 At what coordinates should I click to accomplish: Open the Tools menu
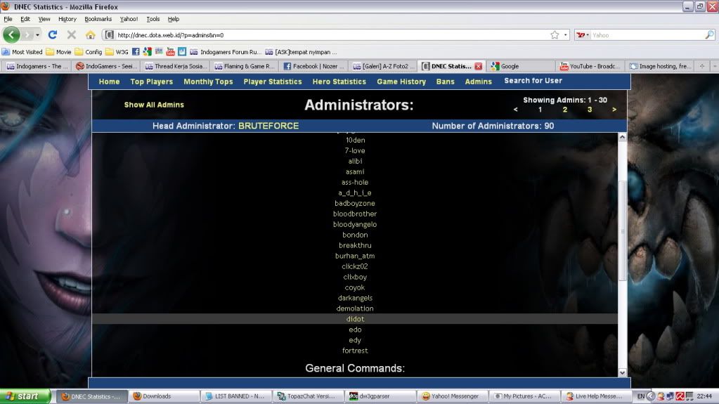[153, 19]
